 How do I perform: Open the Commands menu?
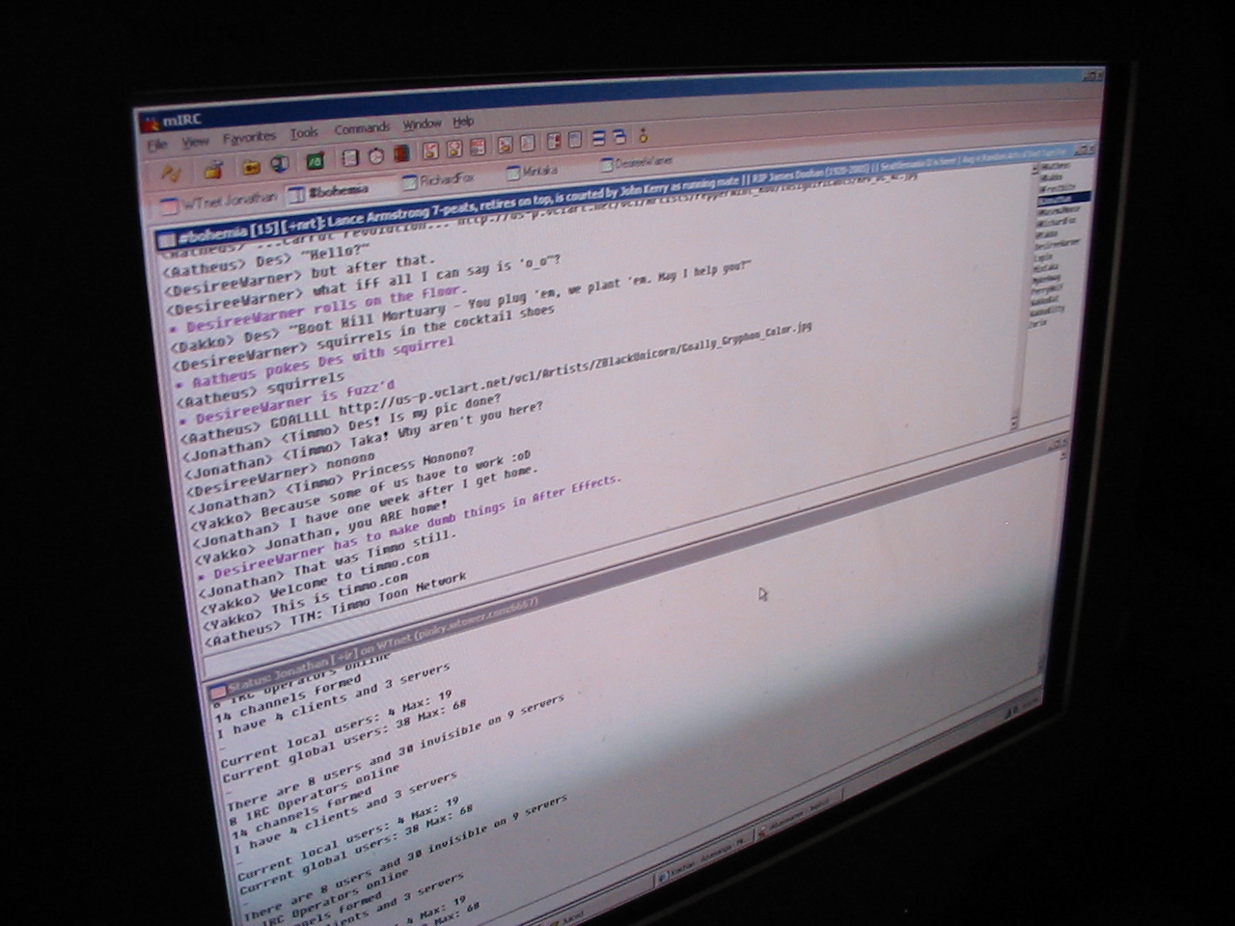pyautogui.click(x=362, y=129)
